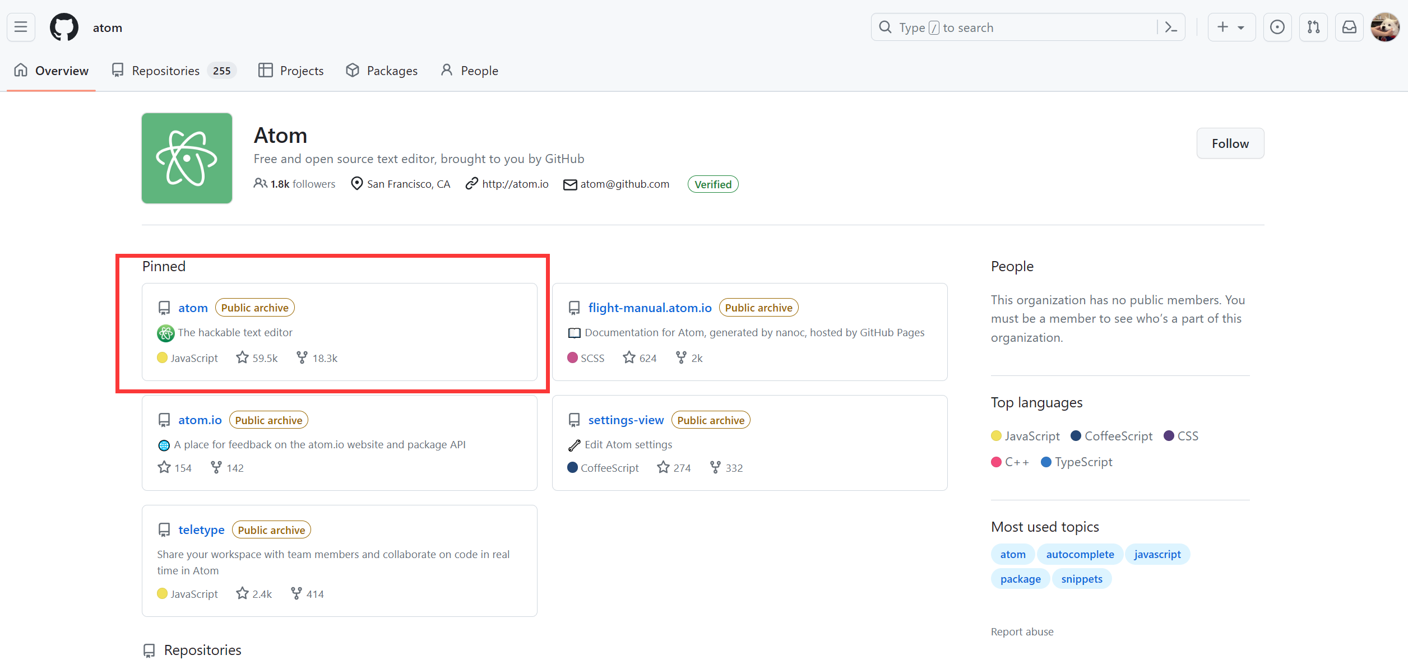
Task: View atom.io repo 154 stars
Action: click(x=175, y=467)
